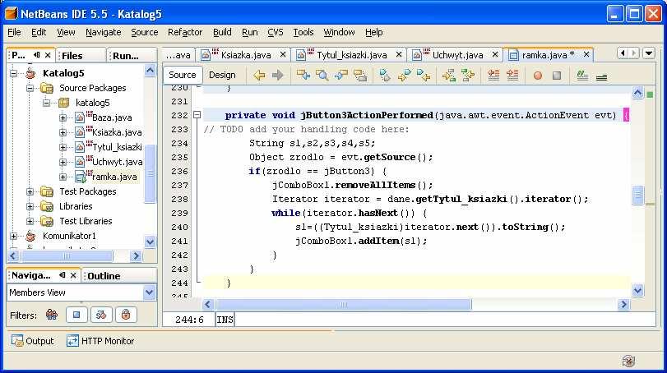
Task: Click the Shift Line Left icon
Action: [493, 76]
